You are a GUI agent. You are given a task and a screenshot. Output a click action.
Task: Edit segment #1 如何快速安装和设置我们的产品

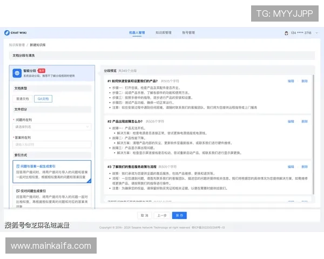pyautogui.click(x=291, y=81)
